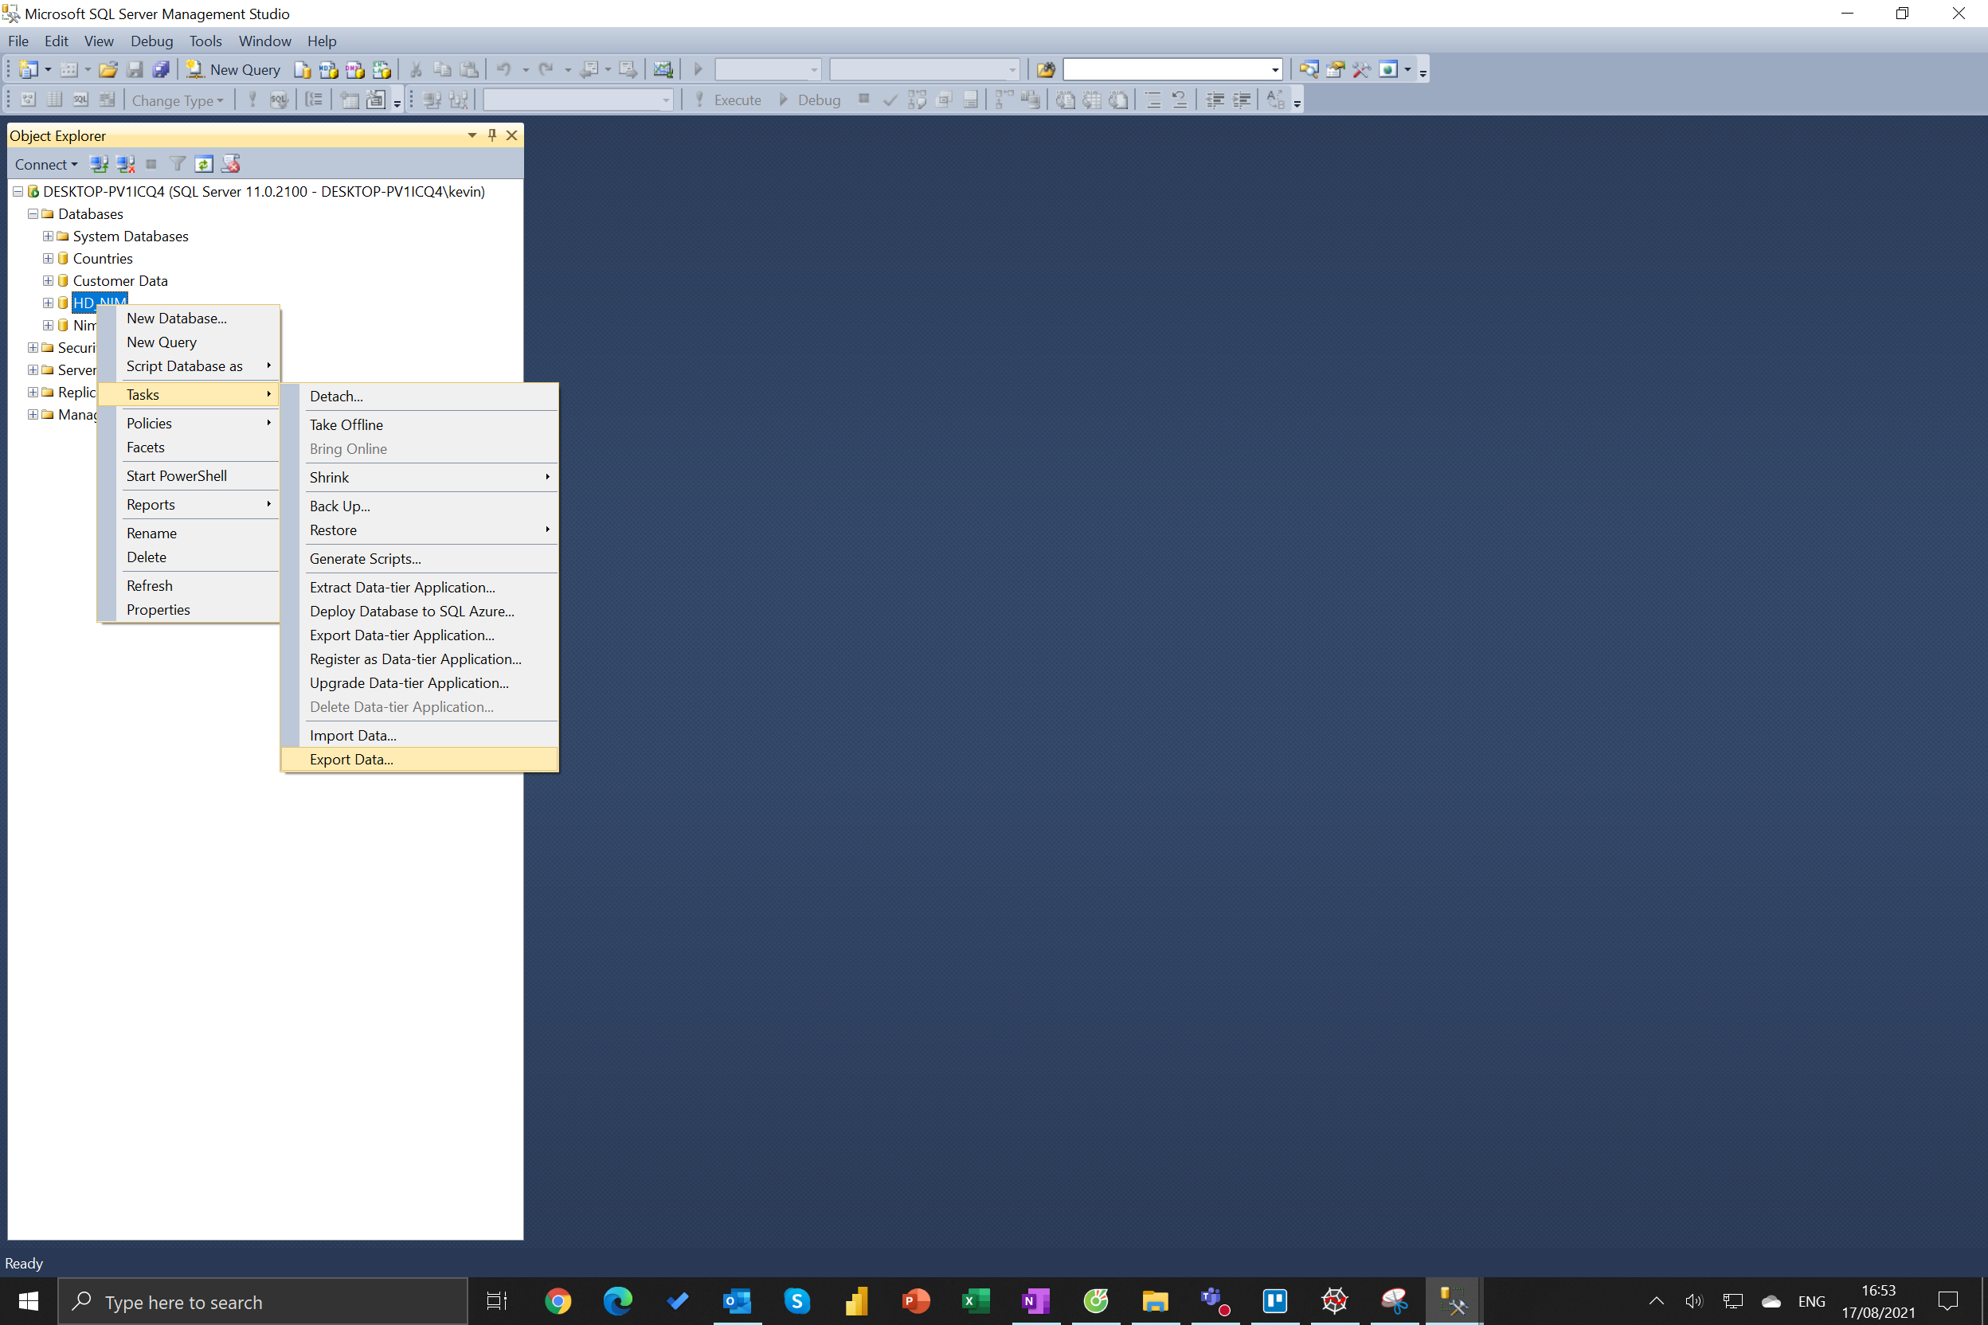
Task: Select the Customer Data database
Action: tap(120, 280)
